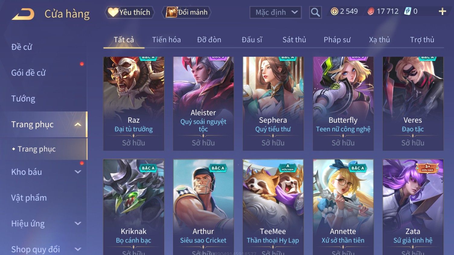
Task: Expand the Hiệu ứng sidebar section
Action: [78, 224]
